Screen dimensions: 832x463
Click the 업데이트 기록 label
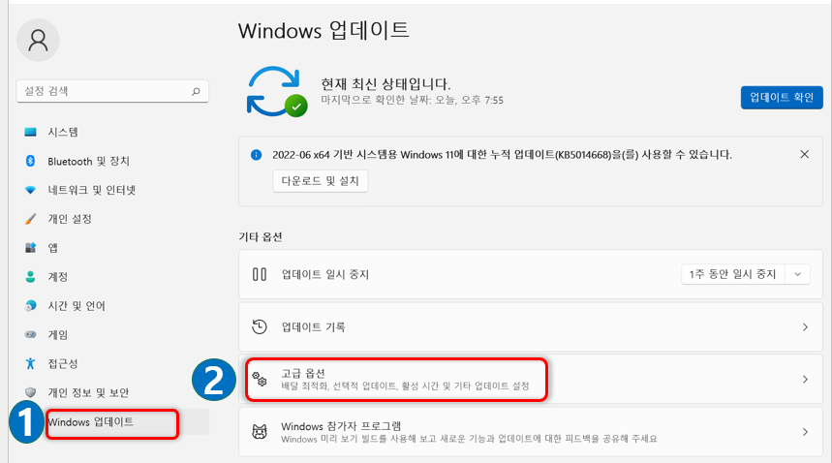(313, 326)
